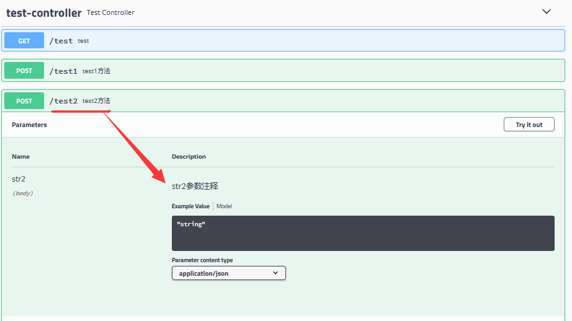572x321 pixels.
Task: Click the /test path label
Action: (61, 41)
